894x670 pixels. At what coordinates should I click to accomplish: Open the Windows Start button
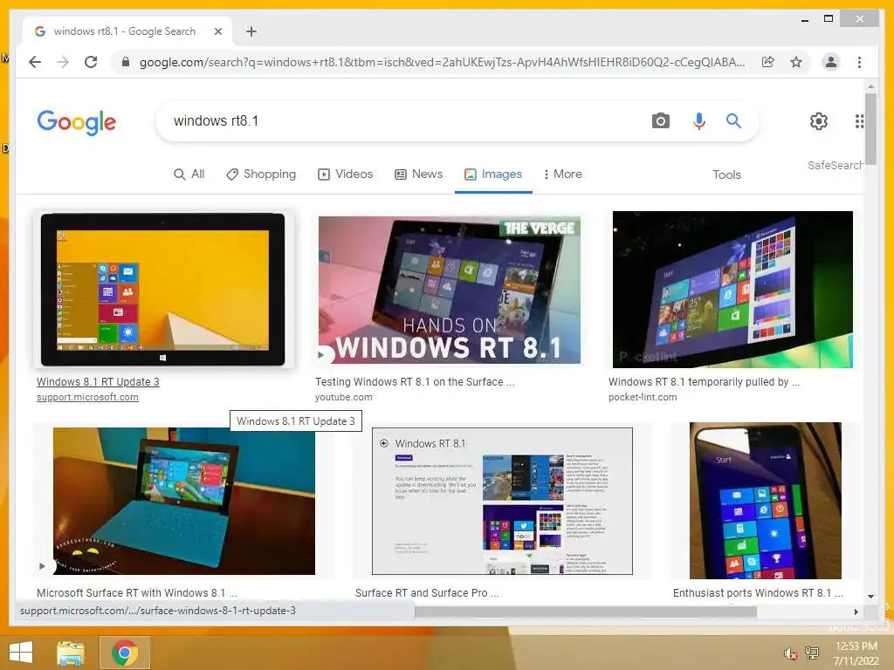21,653
